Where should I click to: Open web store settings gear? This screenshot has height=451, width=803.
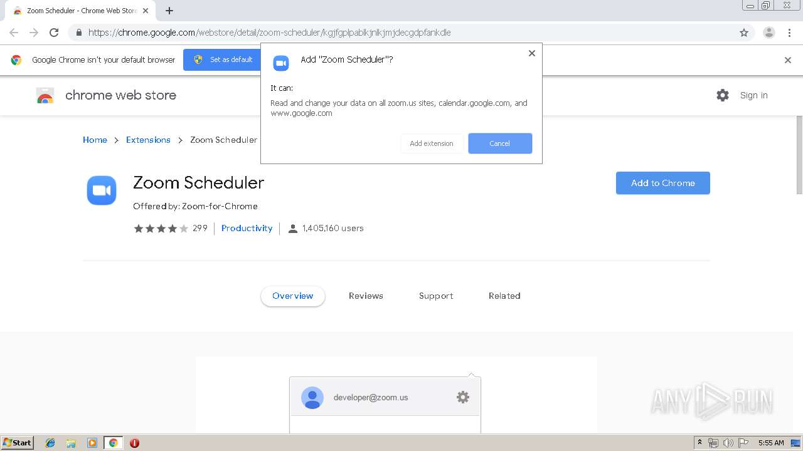tap(723, 95)
